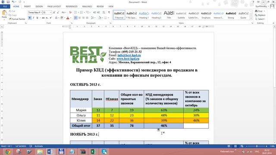The image size is (276, 155).
Task: Click the Save icon in quick access toolbar
Action: click(x=8, y=2)
